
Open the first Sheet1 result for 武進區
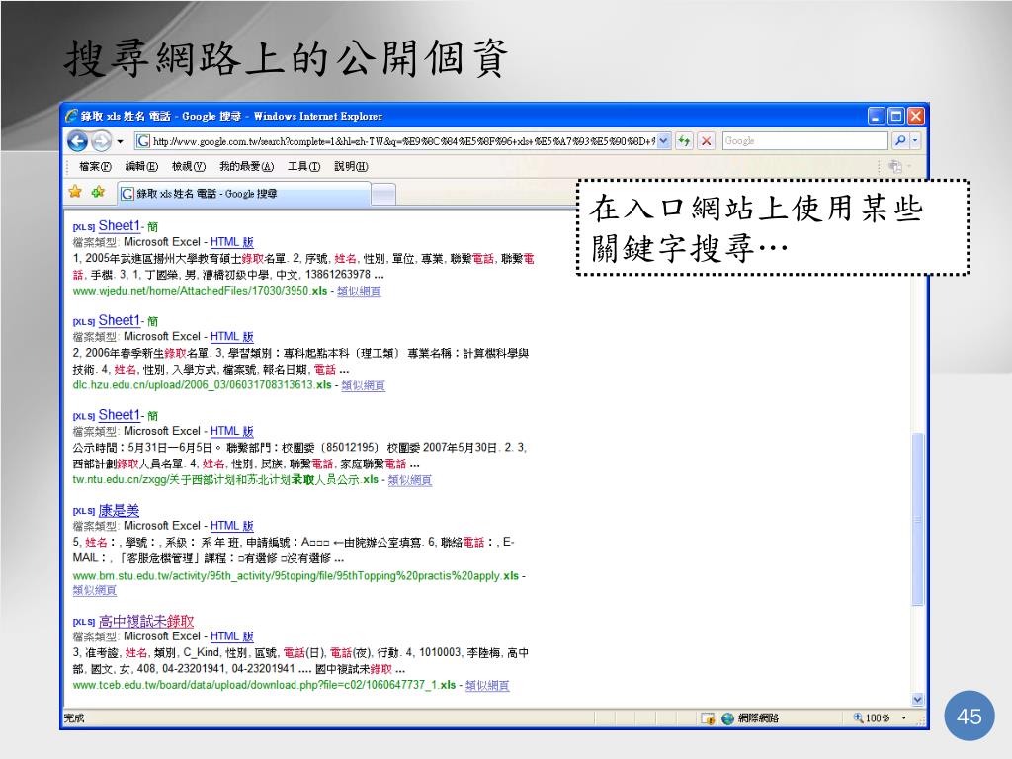coord(119,226)
